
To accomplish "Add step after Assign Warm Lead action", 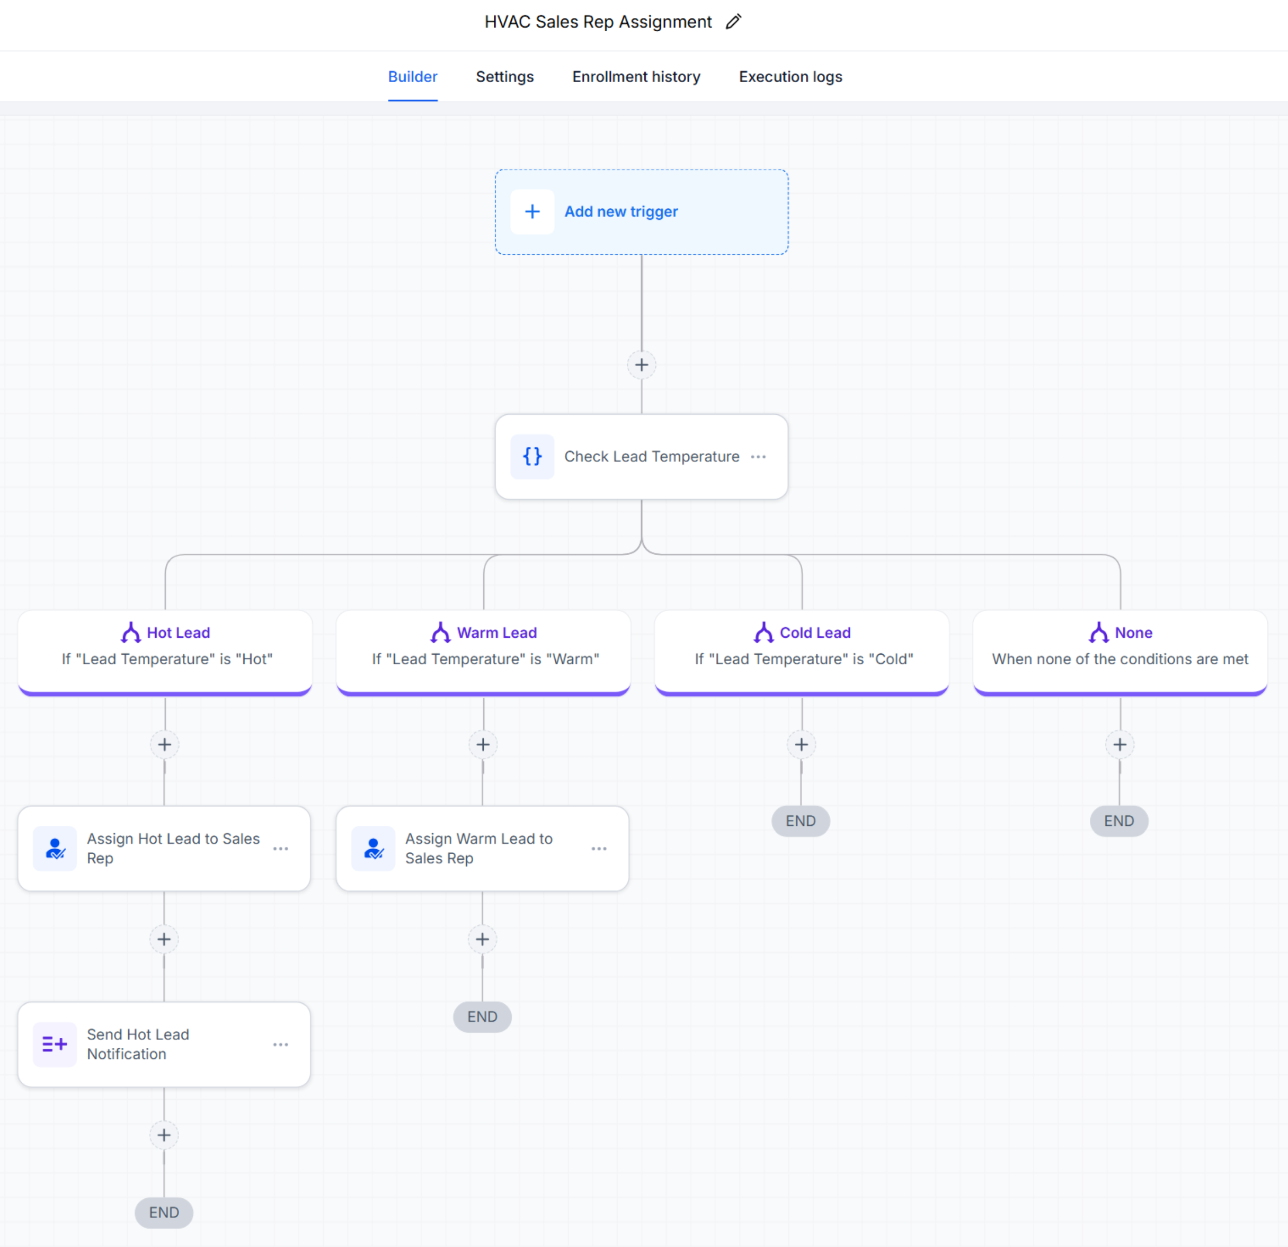I will tap(482, 940).
